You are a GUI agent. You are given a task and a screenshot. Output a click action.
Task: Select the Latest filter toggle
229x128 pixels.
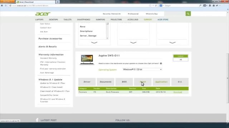click(180, 56)
